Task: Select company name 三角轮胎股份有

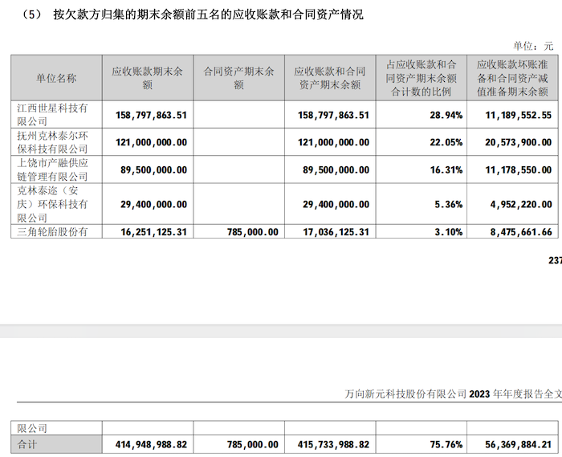Action: coord(52,232)
